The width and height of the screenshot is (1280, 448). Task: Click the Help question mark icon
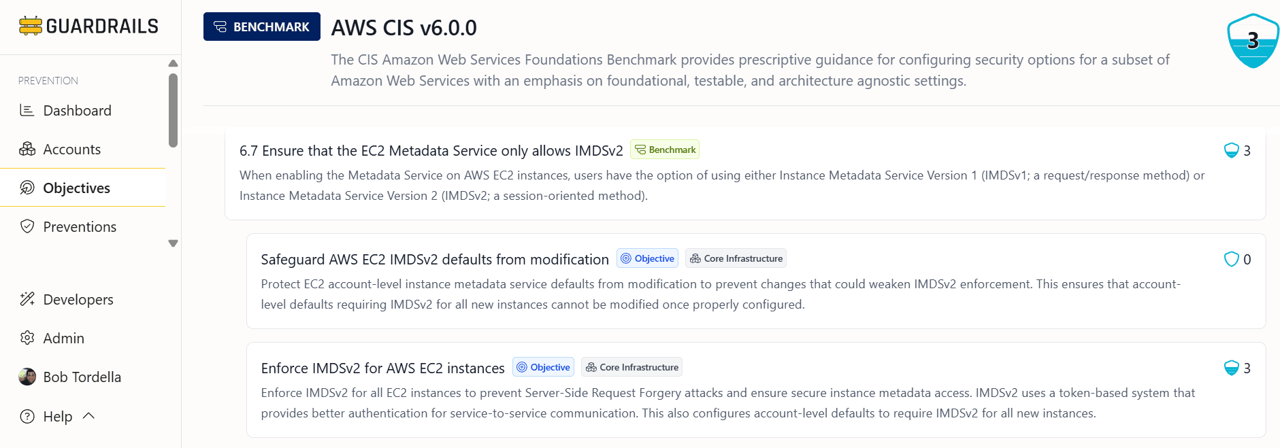(x=27, y=416)
